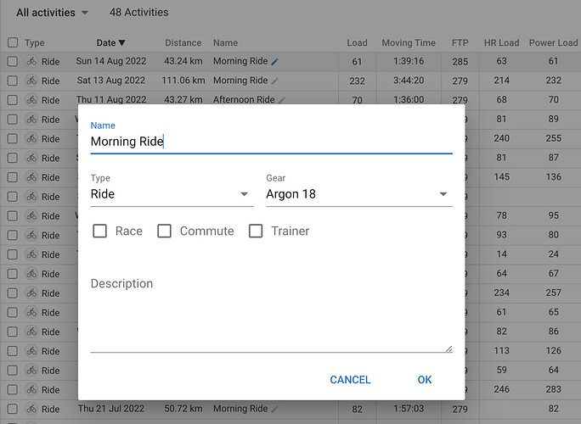Click the CANCEL button
The image size is (581, 424).
click(x=350, y=380)
